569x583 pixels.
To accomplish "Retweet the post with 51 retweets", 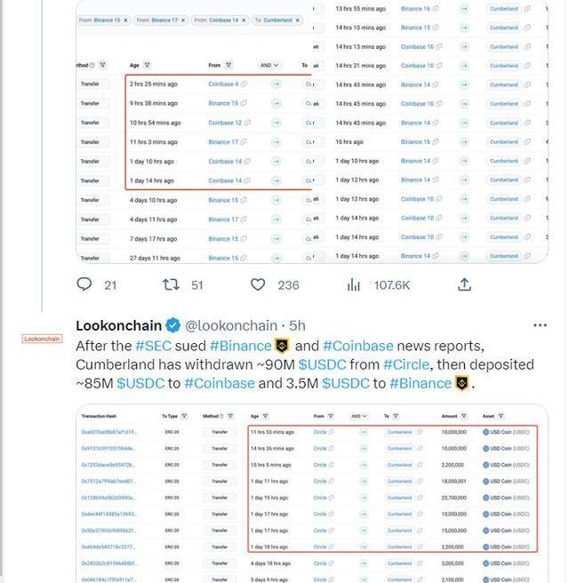I will click(x=170, y=284).
